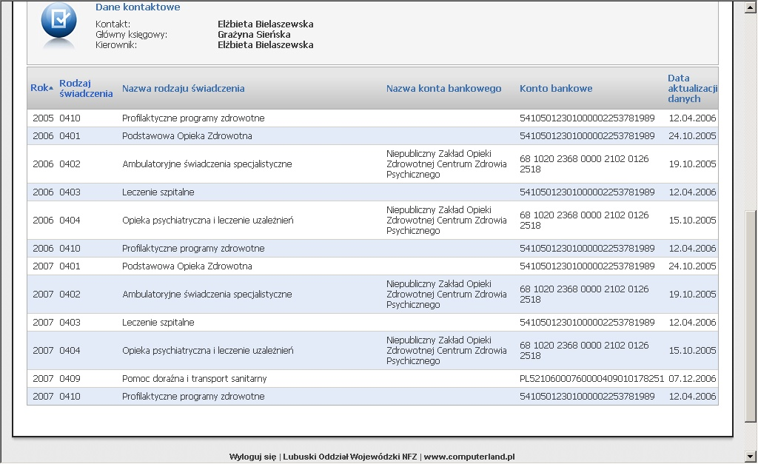
Task: Select Kontakt name Elżbieta Bielaszewska
Action: coord(266,24)
